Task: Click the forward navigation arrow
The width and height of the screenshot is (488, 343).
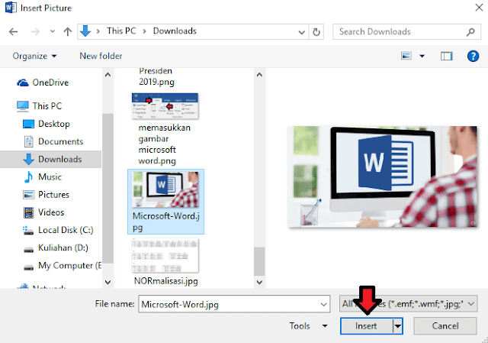Action: (x=35, y=31)
